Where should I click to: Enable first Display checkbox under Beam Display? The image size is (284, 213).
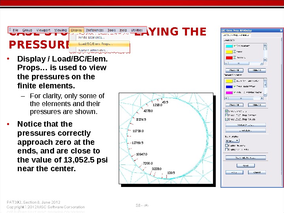tap(226, 145)
